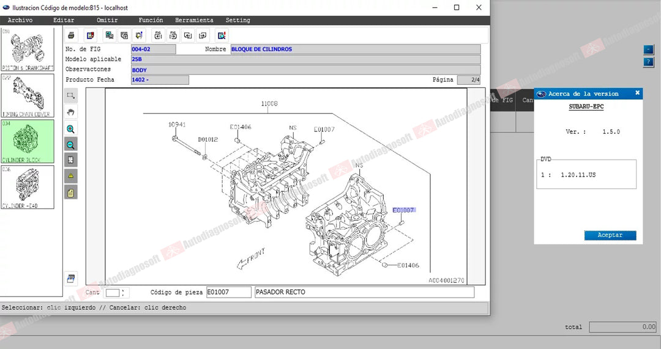The image size is (661, 349).
Task: Click part label D01012 in the diagram
Action: 208,139
